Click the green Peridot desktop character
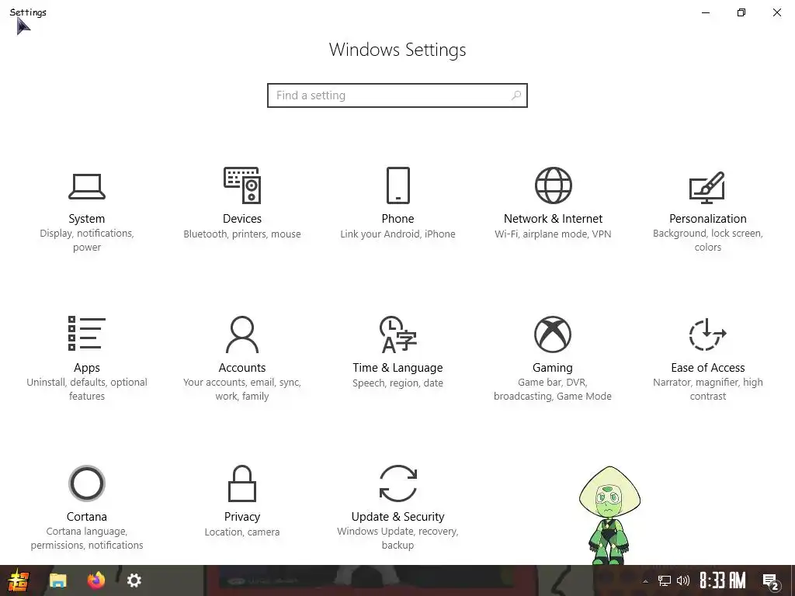The width and height of the screenshot is (795, 596). 609,515
